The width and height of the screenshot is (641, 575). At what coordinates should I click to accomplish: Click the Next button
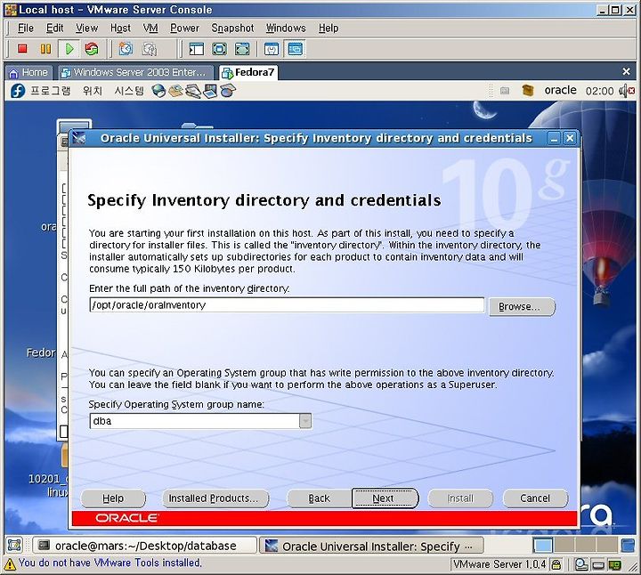click(x=385, y=498)
